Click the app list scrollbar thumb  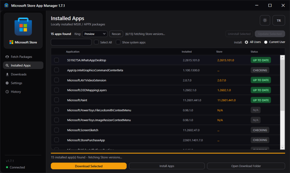pyautogui.click(x=282, y=85)
